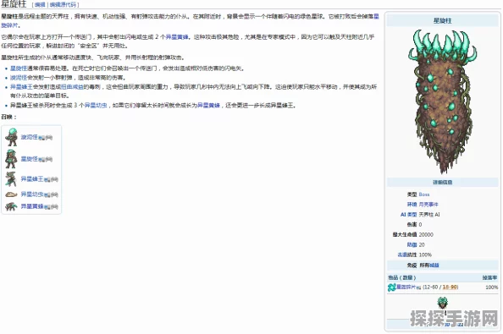The height and width of the screenshot is (334, 503).
Task: Click the 击退抗性 label link
Action: pos(407,255)
